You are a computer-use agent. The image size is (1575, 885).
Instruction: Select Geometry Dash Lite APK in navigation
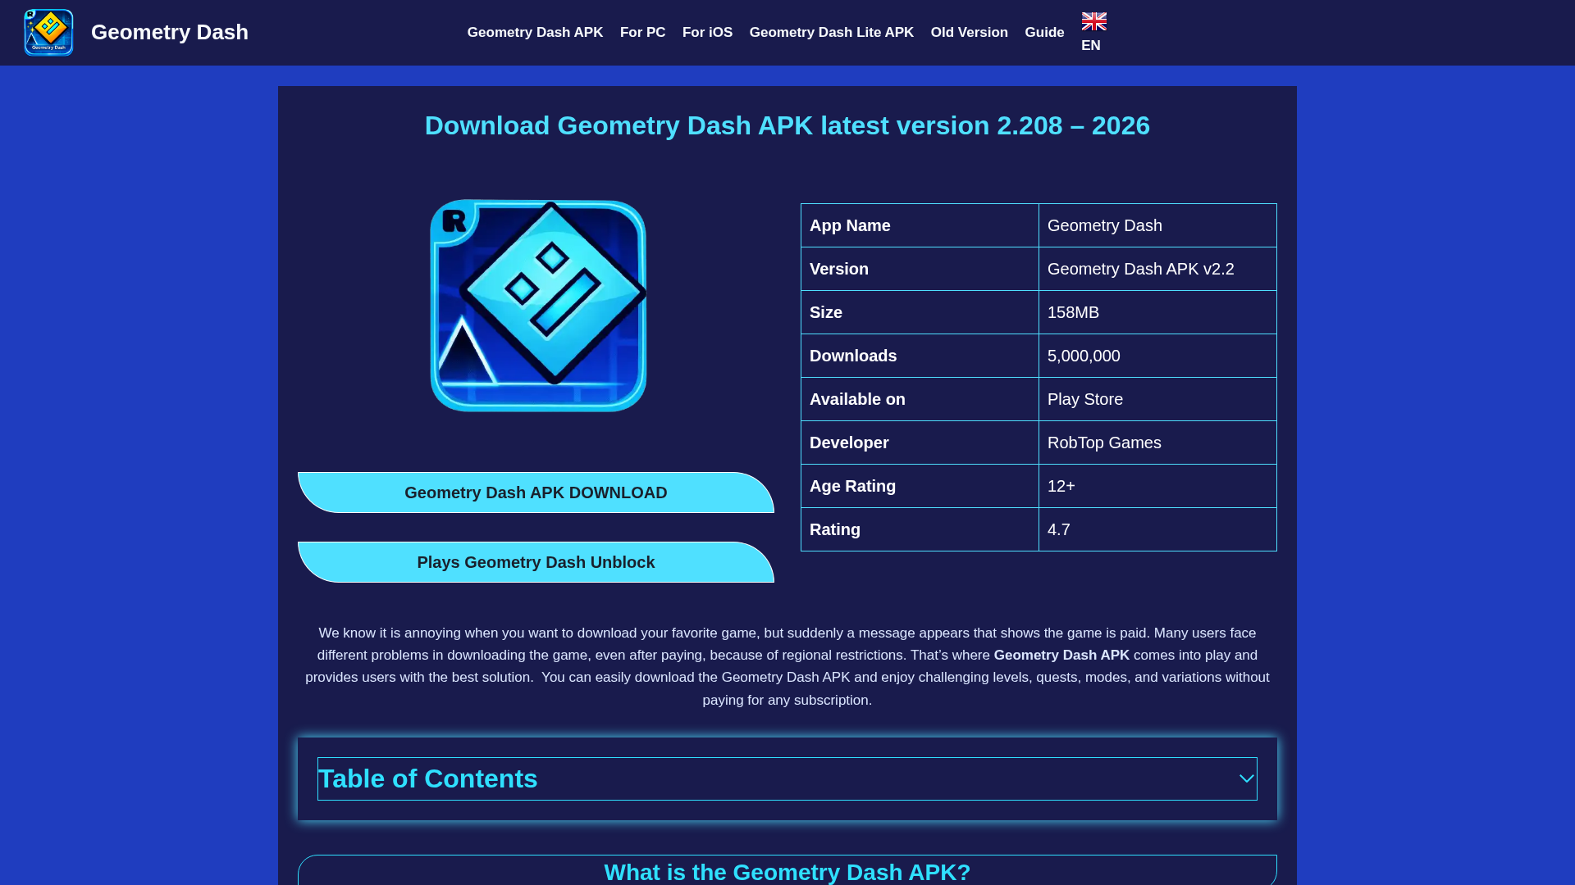[831, 33]
